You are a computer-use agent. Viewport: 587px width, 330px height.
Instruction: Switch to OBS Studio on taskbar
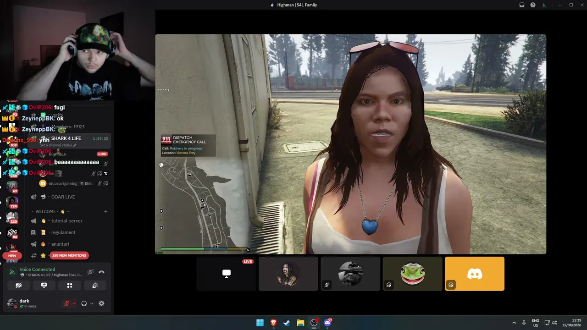click(x=314, y=323)
